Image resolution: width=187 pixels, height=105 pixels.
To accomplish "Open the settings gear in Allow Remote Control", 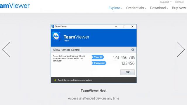I will [133, 50].
